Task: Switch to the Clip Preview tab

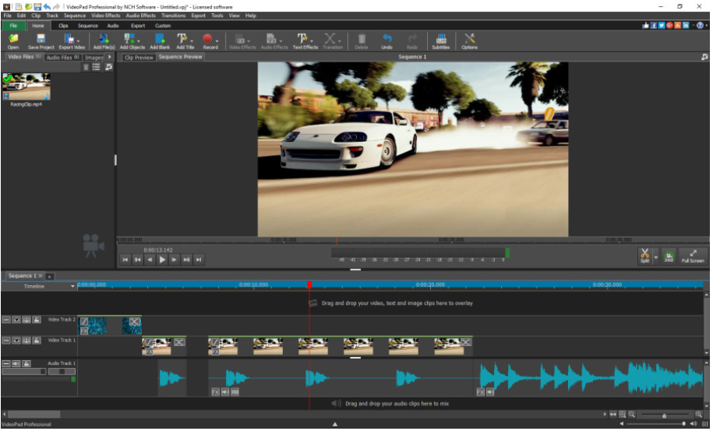Action: pos(139,57)
